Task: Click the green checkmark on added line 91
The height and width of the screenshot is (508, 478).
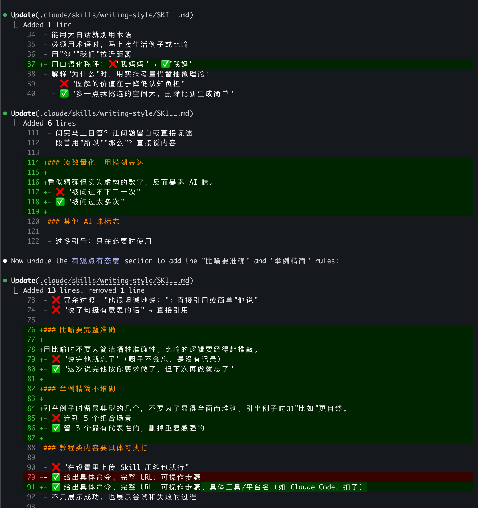Action: pos(56,487)
